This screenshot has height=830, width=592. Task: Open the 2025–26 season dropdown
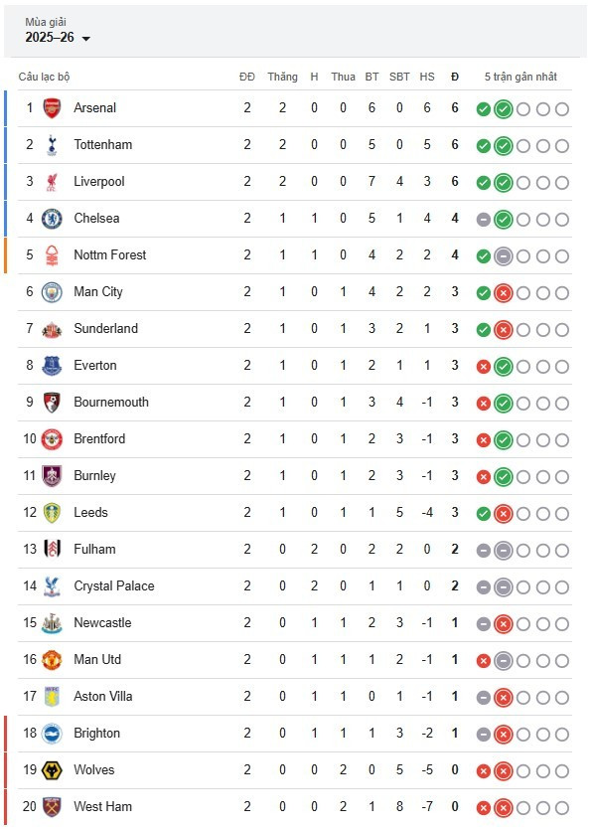coord(58,38)
